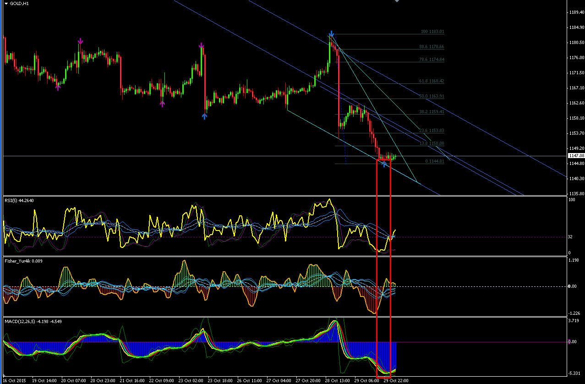Click the Fibonacci label 61.8 1168.42

coord(432,81)
